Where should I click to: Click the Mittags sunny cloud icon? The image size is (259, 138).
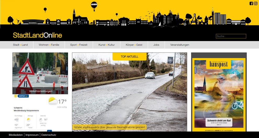pyautogui.click(x=28, y=119)
